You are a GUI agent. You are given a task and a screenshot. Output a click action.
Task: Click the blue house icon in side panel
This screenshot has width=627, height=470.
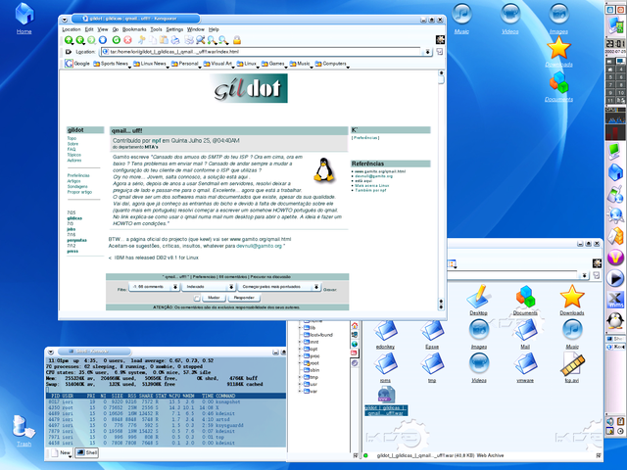[615, 172]
